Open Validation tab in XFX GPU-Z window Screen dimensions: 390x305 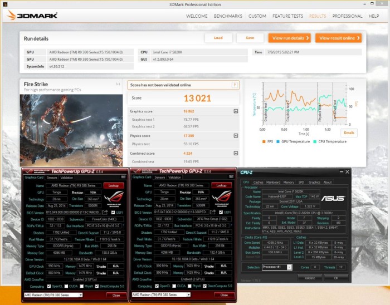tap(174, 178)
